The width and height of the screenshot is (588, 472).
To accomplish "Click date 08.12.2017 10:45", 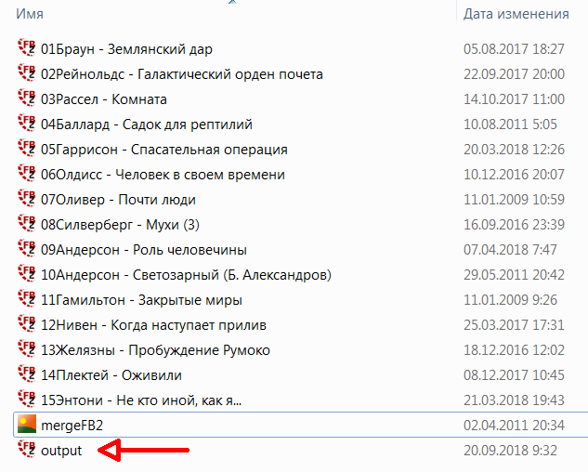I will 514,376.
